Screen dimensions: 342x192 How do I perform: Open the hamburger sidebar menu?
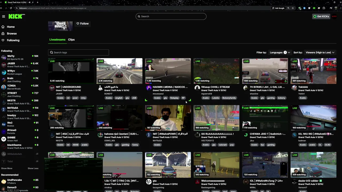pos(3,17)
